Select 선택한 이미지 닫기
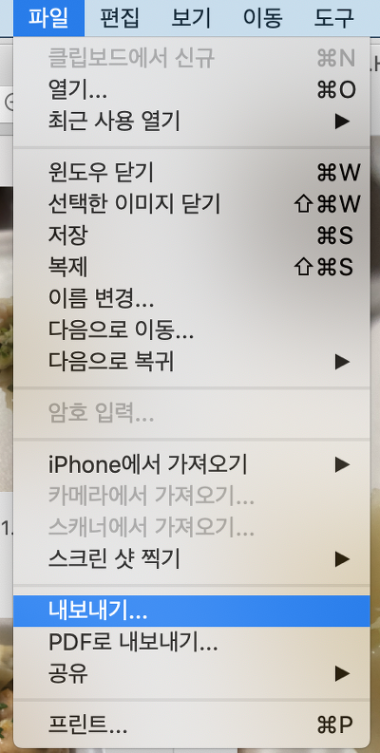The image size is (380, 753). click(192, 204)
